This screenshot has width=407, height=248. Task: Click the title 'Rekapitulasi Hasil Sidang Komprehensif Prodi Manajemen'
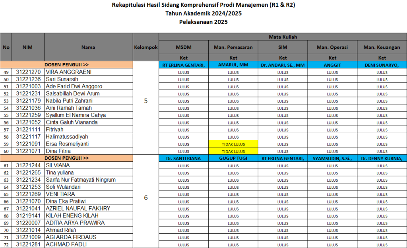203,5
